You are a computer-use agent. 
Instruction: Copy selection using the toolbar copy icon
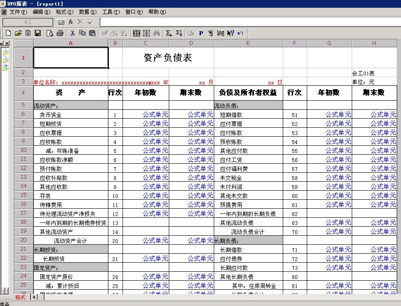(x=82, y=33)
